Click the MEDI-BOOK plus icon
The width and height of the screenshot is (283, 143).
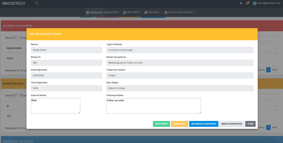[x=124, y=12]
